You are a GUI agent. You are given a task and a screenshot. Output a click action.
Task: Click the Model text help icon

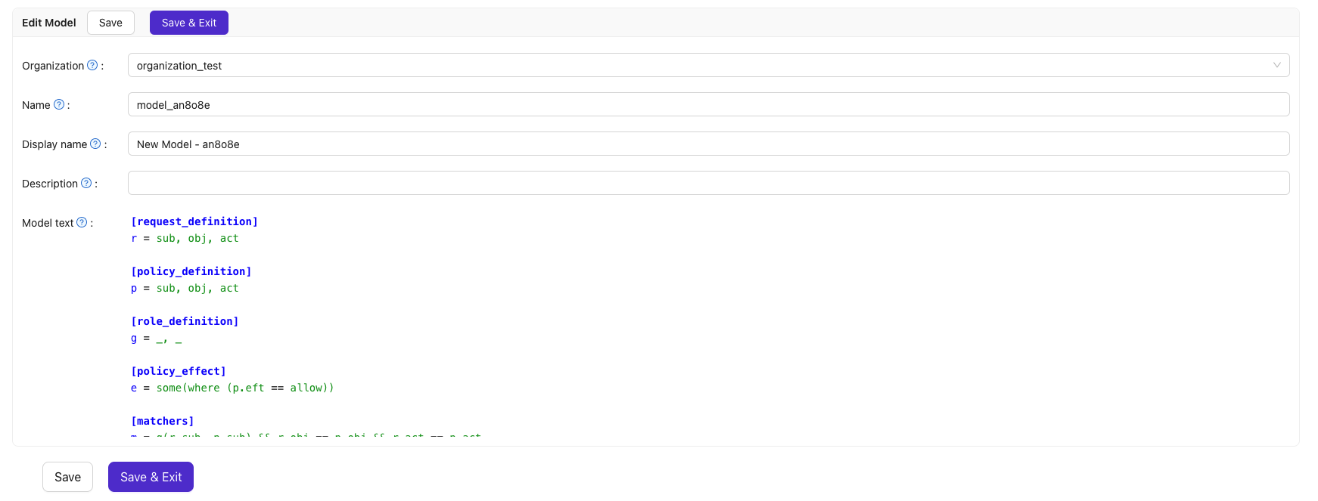82,222
